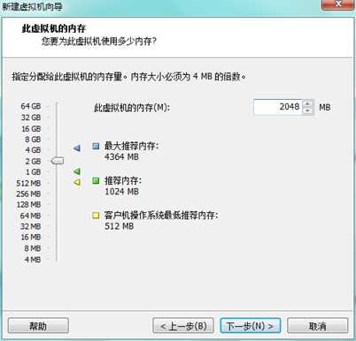Click the 8 GB scale label
Screen dimensions: 356x341
(33, 140)
